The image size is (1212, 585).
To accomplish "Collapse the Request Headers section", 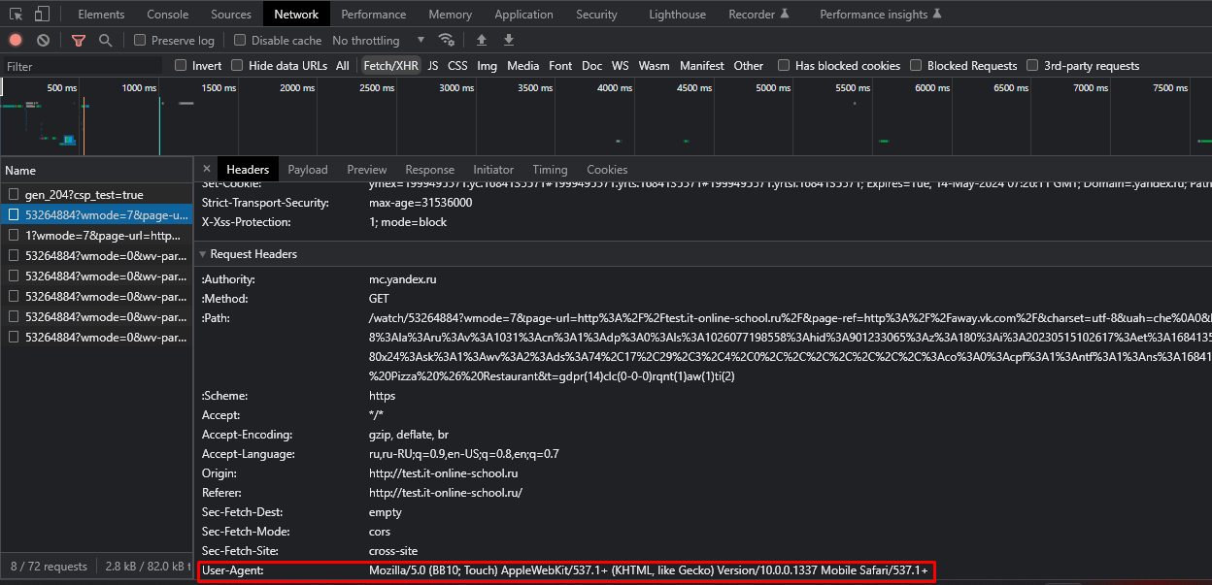I will tap(203, 254).
